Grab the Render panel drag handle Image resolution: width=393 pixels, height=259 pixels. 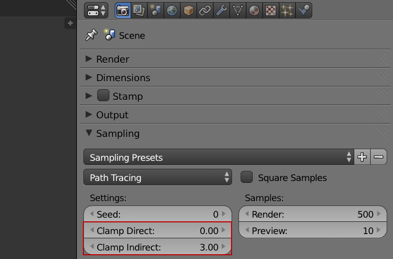coord(381,58)
